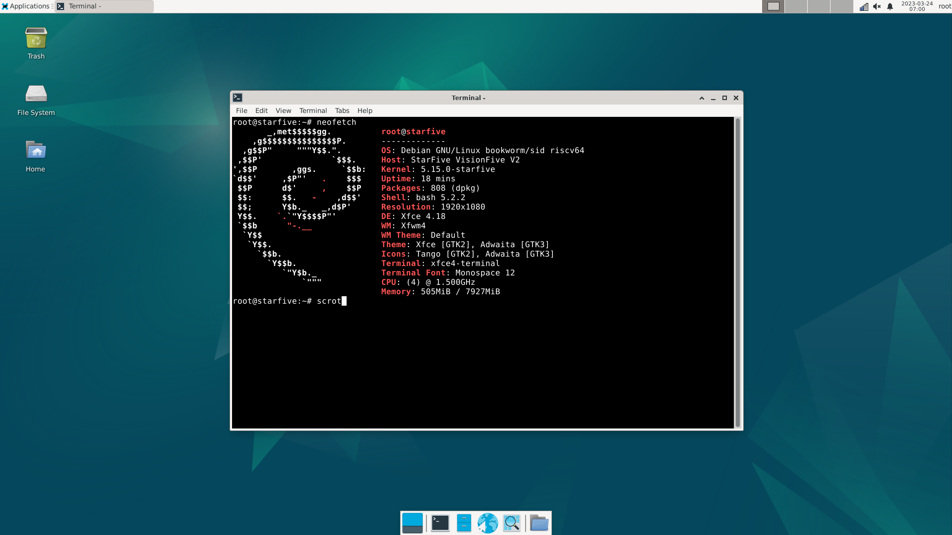Click the 'Debian GNU/Linux bookworm/sid riscv64' OS value
The height and width of the screenshot is (535, 952).
pyautogui.click(x=492, y=151)
